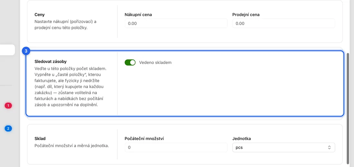Click the Sklad section heading
354x167 pixels.
pyautogui.click(x=39, y=139)
